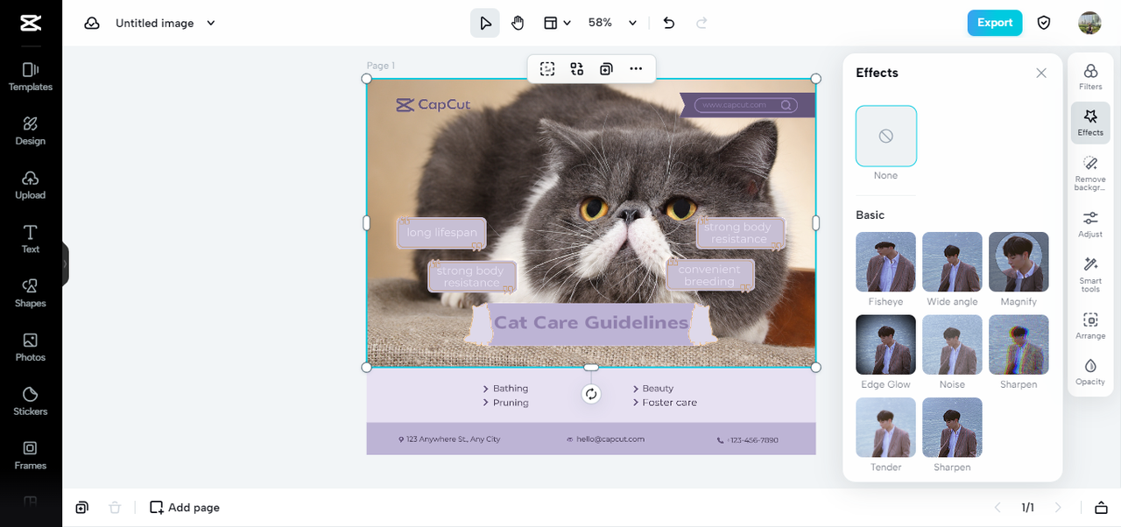Click the shield icon near Export
Viewport: 1121px width, 527px height.
[1044, 23]
